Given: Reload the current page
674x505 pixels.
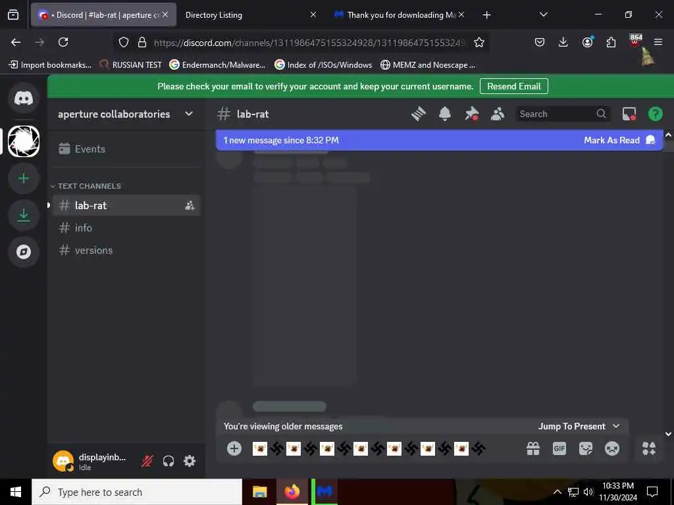Looking at the screenshot, I should coord(63,42).
